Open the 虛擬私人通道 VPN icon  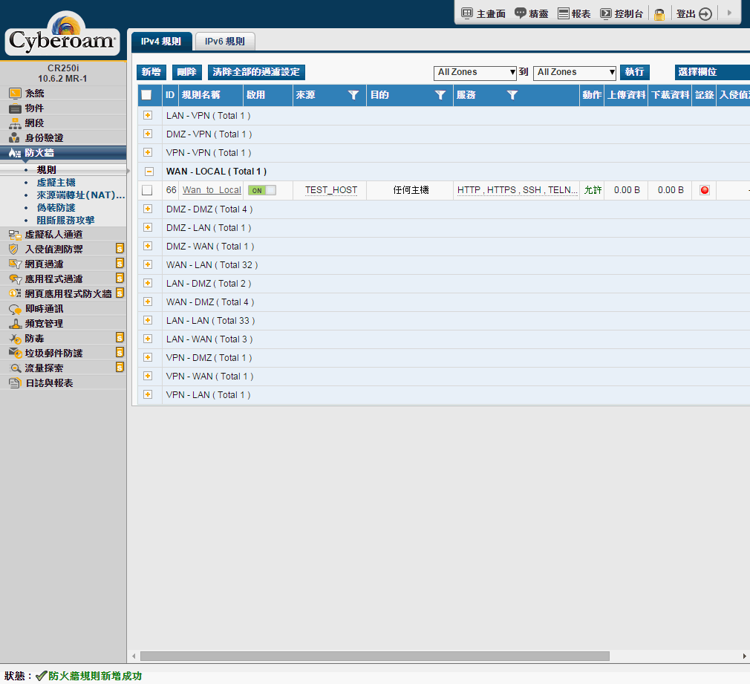pos(15,235)
